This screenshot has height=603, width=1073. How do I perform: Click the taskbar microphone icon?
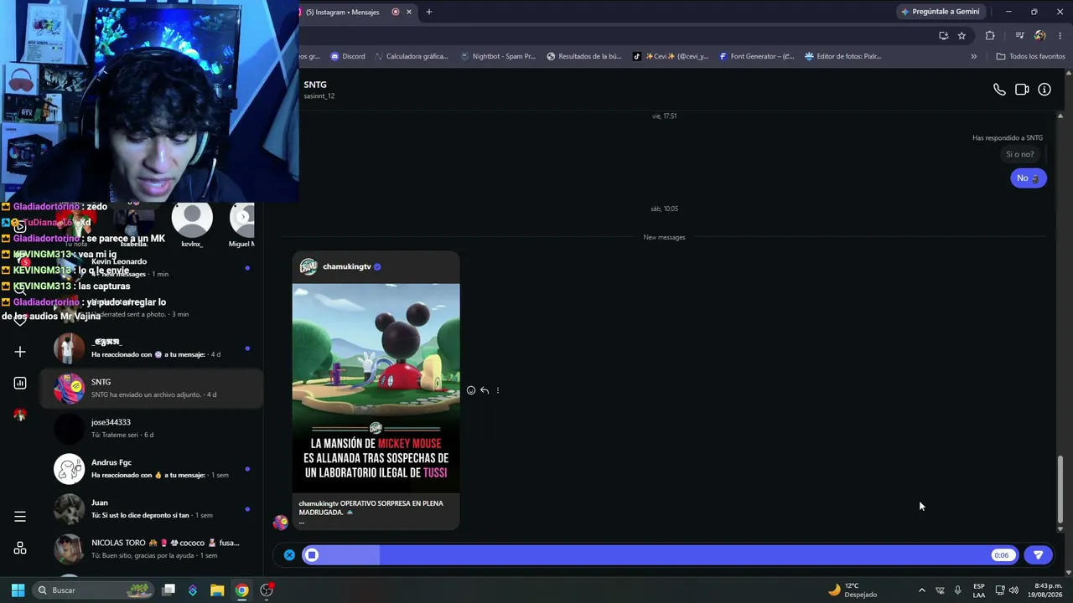tap(957, 590)
